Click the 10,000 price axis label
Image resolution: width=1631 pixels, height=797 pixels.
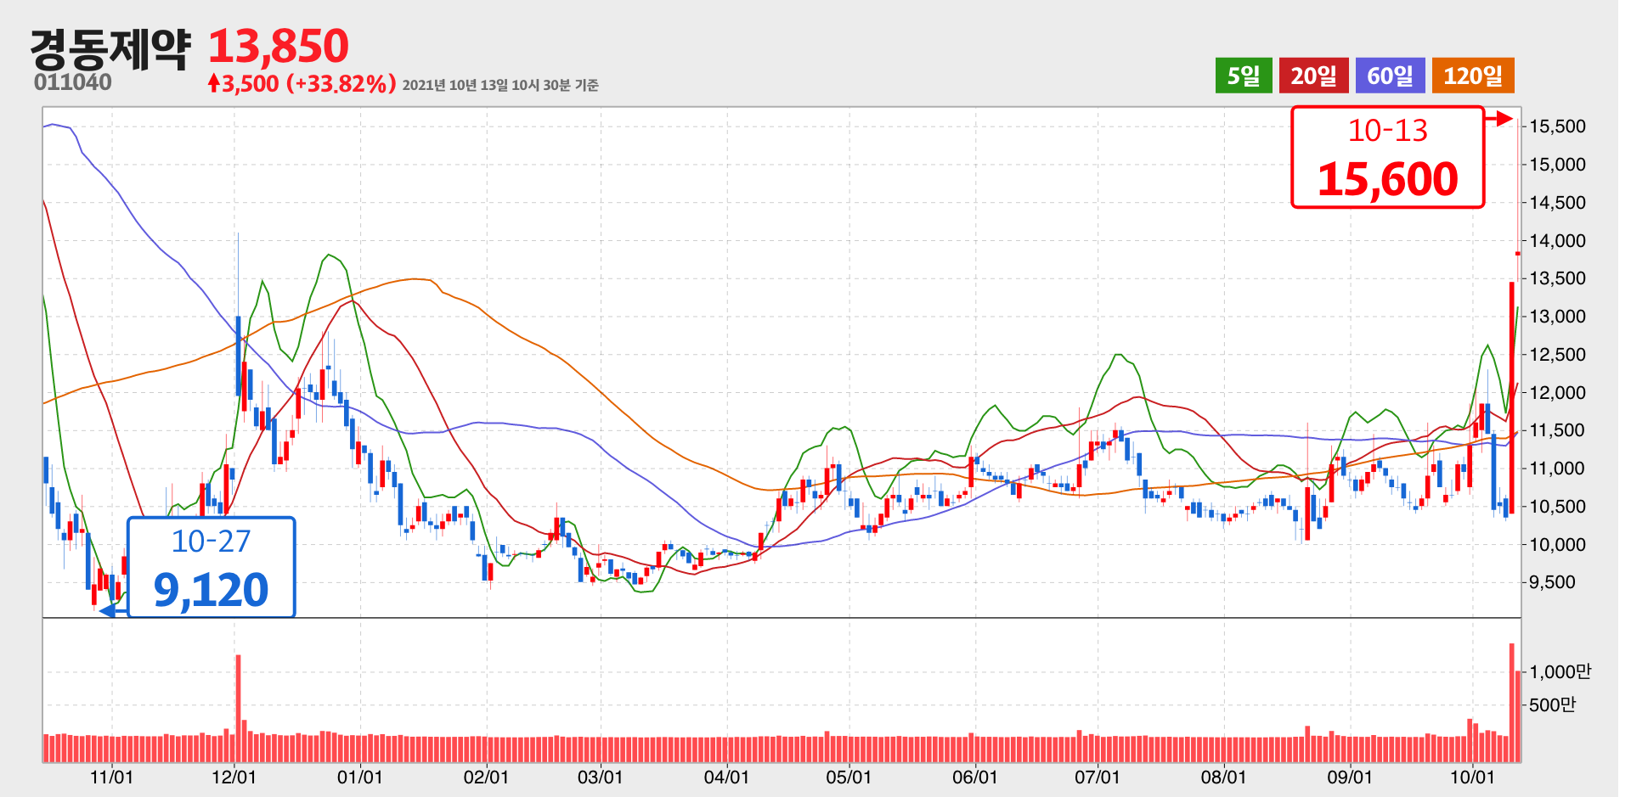click(1557, 545)
